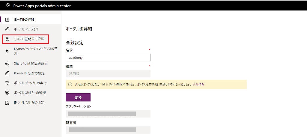Viewport: 307px width, 137px height.
Task: Go to Power BI 統合の設定
Action: point(31,73)
